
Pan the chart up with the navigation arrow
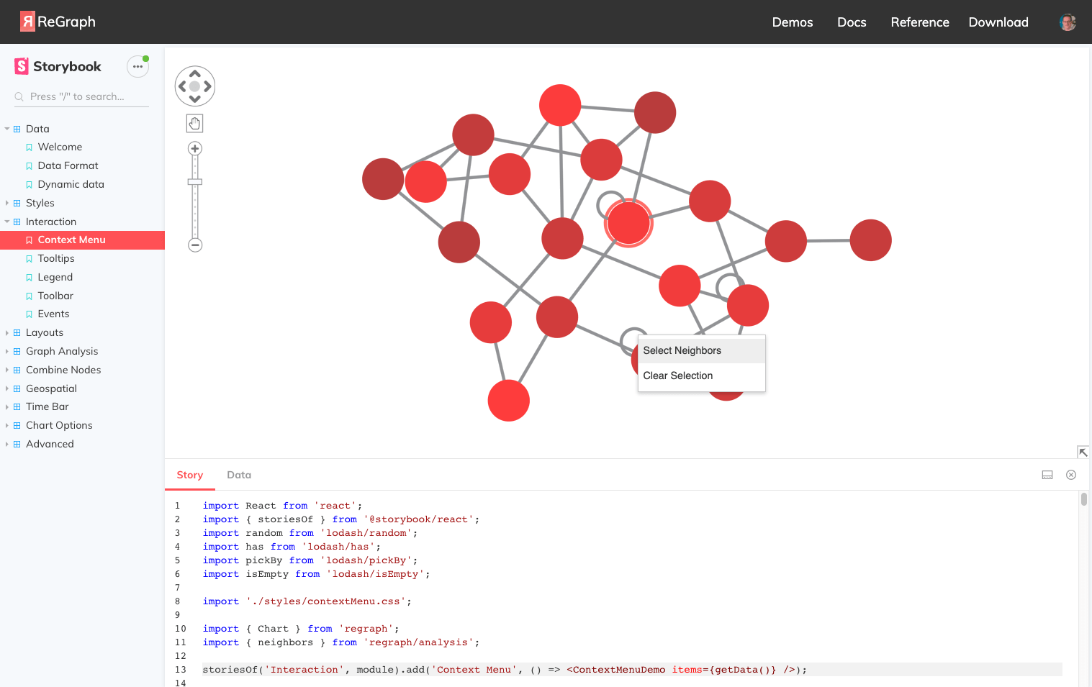click(194, 73)
